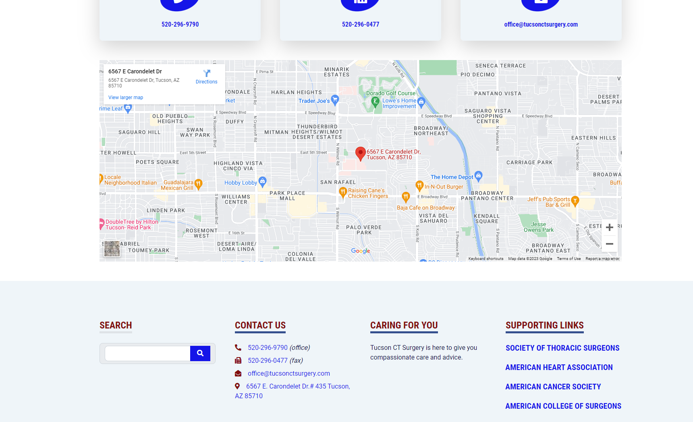Click The Home Depot shopping marker

point(478,176)
